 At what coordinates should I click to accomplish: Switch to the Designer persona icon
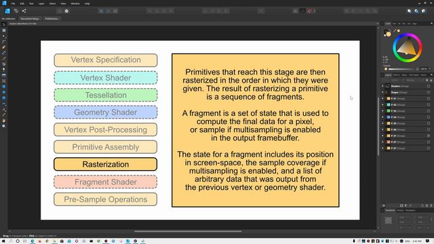[7, 11]
